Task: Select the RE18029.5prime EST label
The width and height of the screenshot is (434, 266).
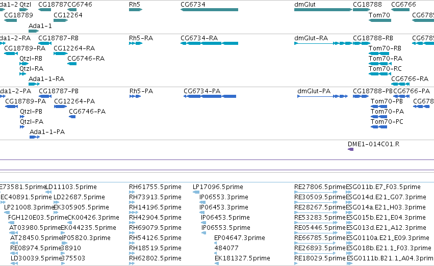Action: pyautogui.click(x=320, y=258)
